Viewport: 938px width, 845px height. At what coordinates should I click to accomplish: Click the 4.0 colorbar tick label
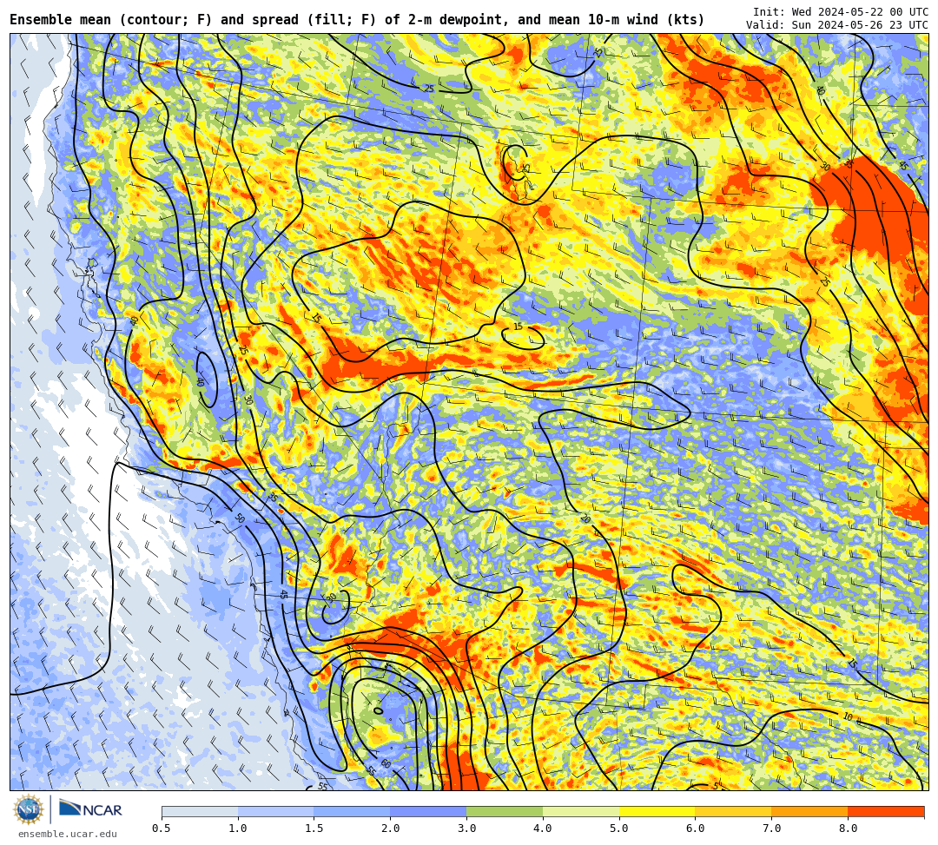coord(543,828)
